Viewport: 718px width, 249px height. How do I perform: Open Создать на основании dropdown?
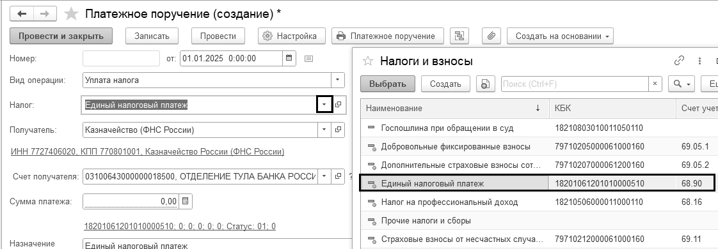click(560, 36)
